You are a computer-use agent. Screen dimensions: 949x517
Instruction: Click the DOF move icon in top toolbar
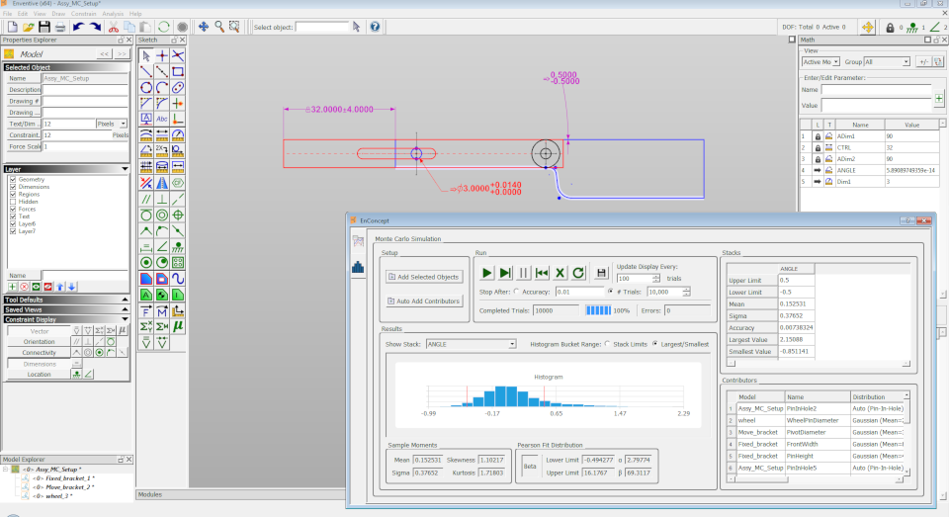[867, 28]
